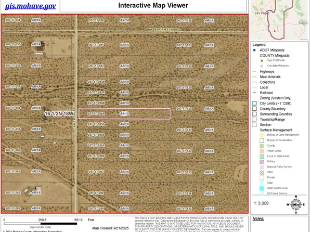Click the AR/1A zoning tag beside 207-17-060
This screenshot has width=310, height=232.
(36, 150)
